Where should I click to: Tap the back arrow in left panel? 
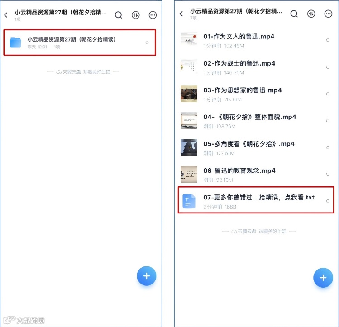(x=6, y=15)
